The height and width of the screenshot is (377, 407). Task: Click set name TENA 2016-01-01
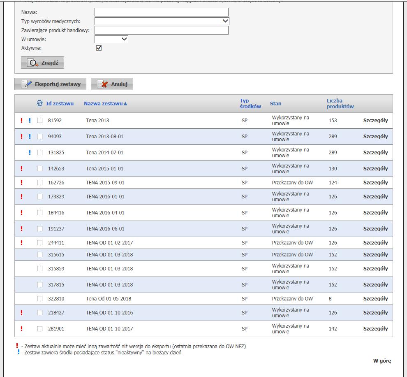point(105,197)
